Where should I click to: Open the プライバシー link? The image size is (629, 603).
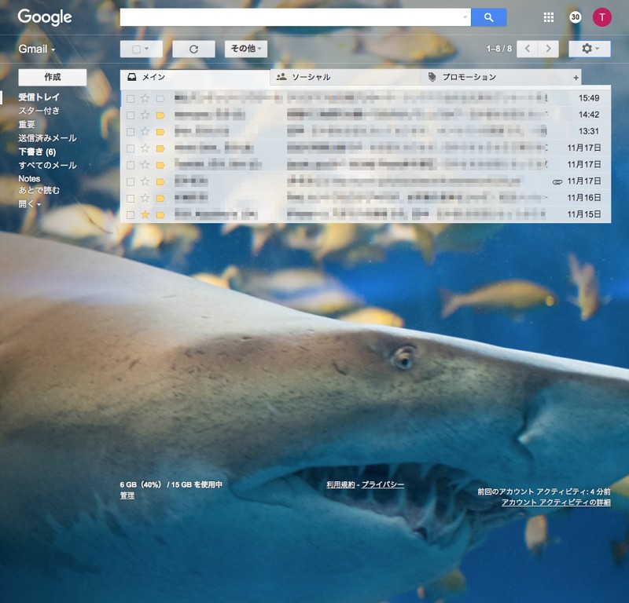pyautogui.click(x=383, y=484)
